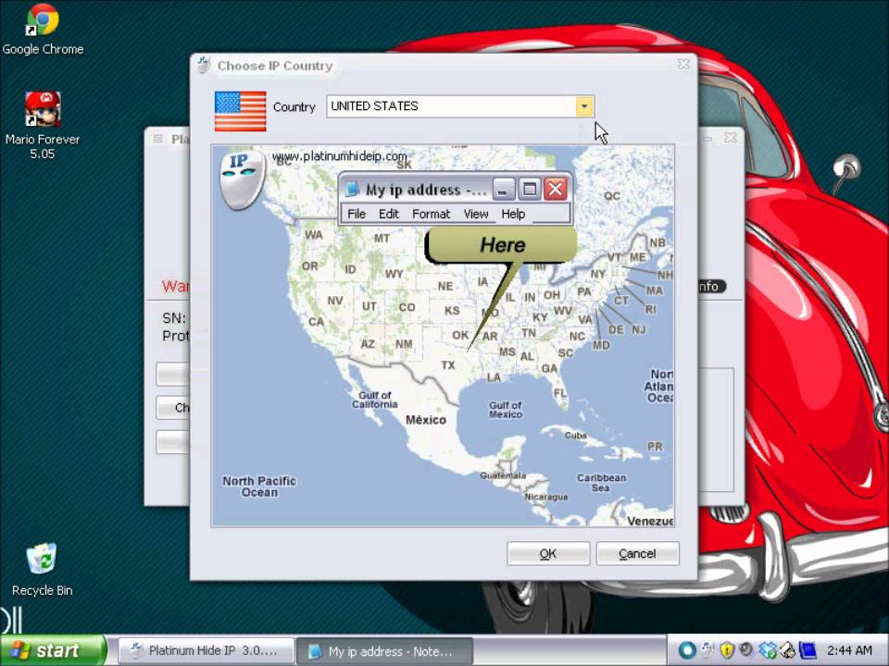The width and height of the screenshot is (889, 666).
Task: Click the taskbar clock showing 2:44 AM
Action: pyautogui.click(x=849, y=650)
